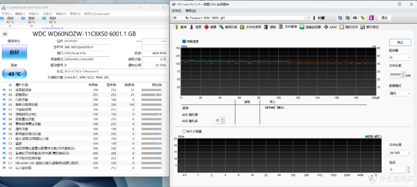This screenshot has height=187, width=417.
Task: Switch to the AAM tab
Action: [330, 27]
